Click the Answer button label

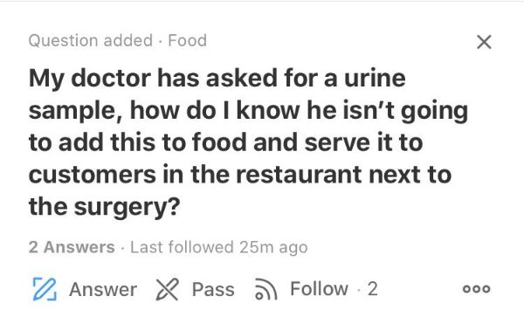103,289
